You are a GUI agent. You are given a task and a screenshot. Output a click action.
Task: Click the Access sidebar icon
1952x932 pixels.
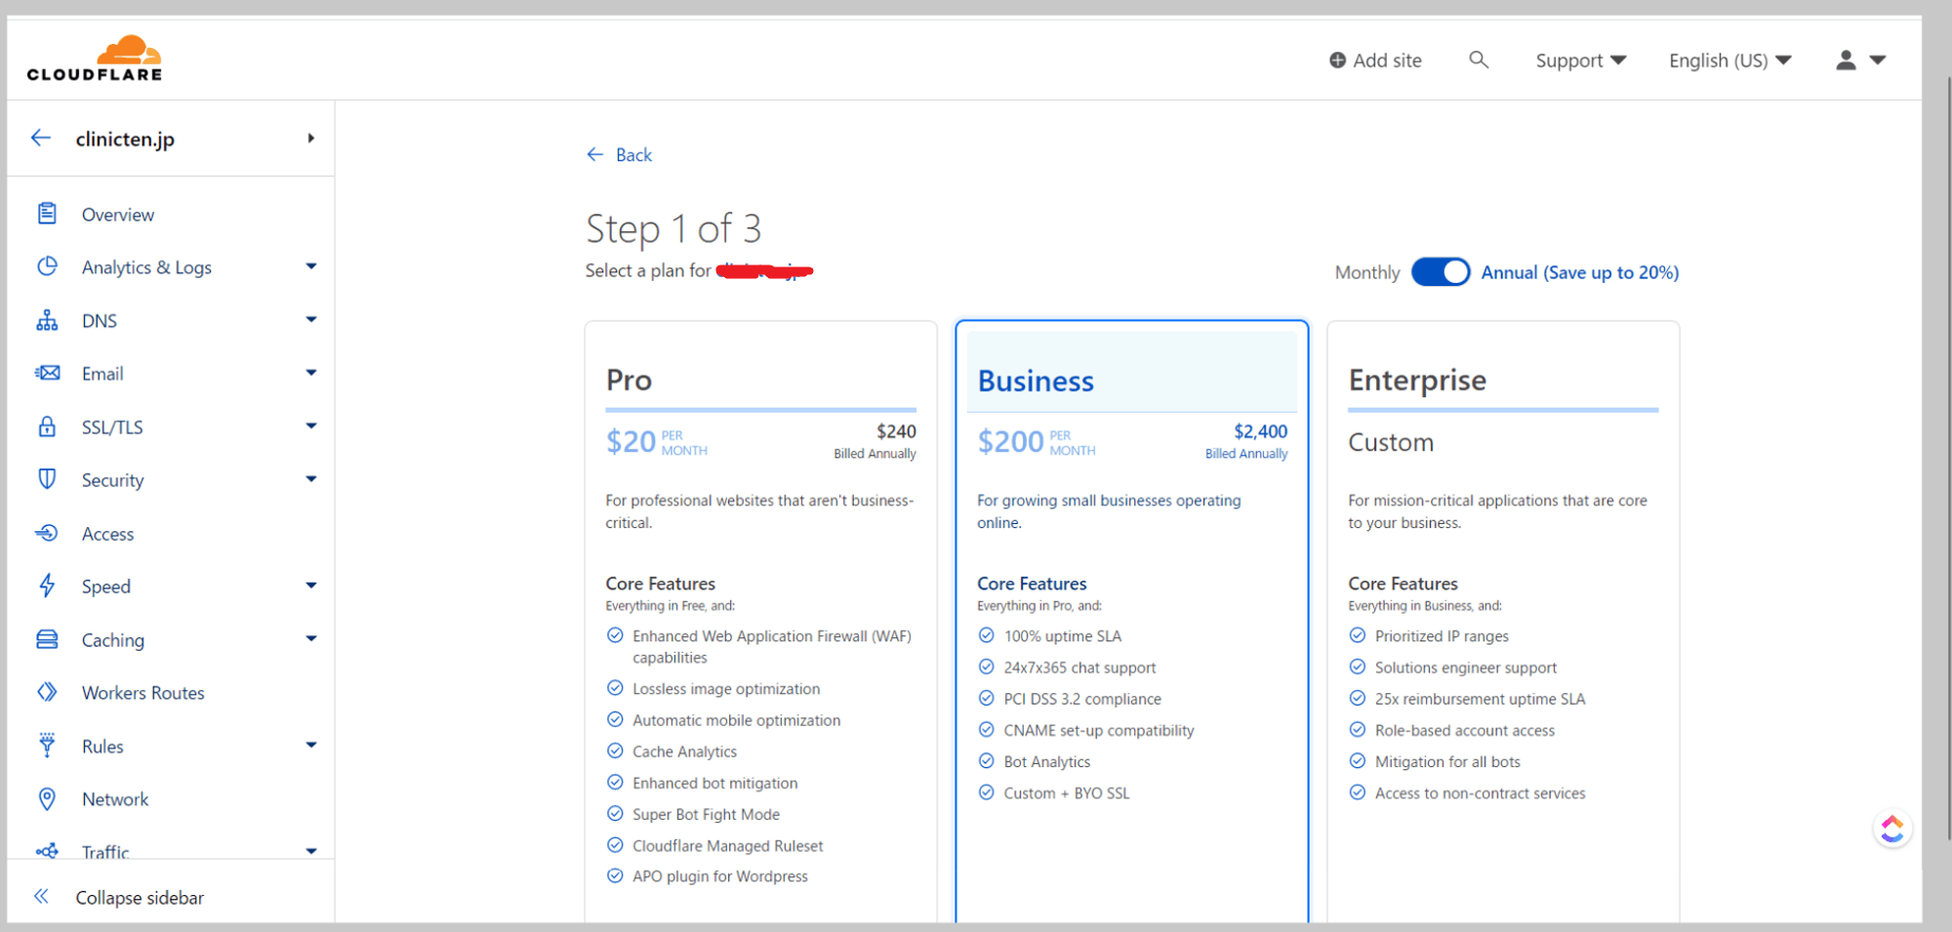point(47,533)
